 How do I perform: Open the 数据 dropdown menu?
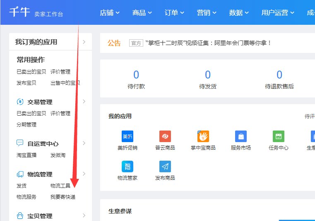239,13
